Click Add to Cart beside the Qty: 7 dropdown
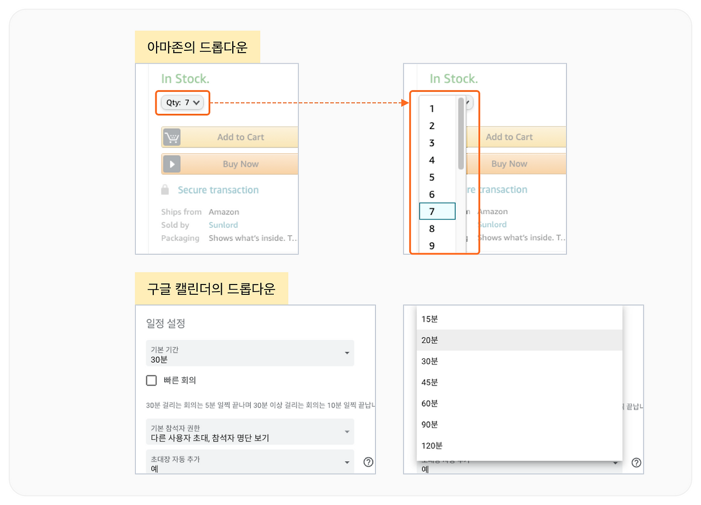This screenshot has width=701, height=505. click(x=230, y=137)
